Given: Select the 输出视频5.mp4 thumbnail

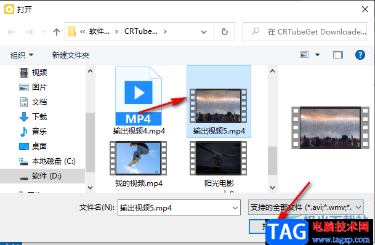Looking at the screenshot, I should click(219, 106).
